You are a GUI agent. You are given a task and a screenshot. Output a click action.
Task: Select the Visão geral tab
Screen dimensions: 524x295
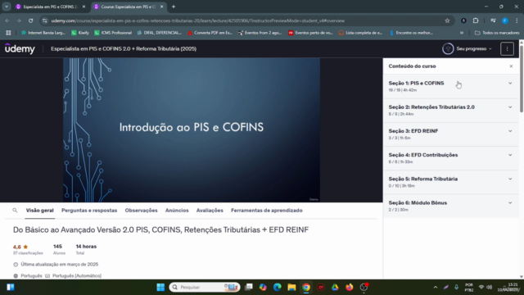(x=40, y=211)
